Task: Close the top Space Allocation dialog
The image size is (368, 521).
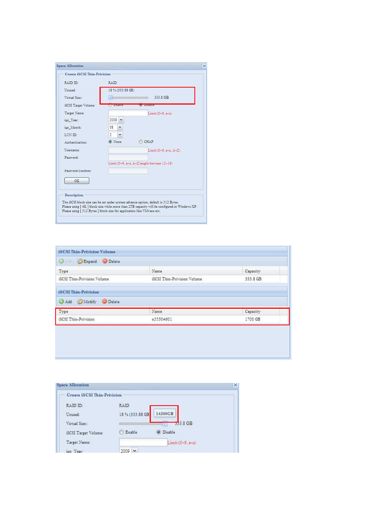Action: 204,66
